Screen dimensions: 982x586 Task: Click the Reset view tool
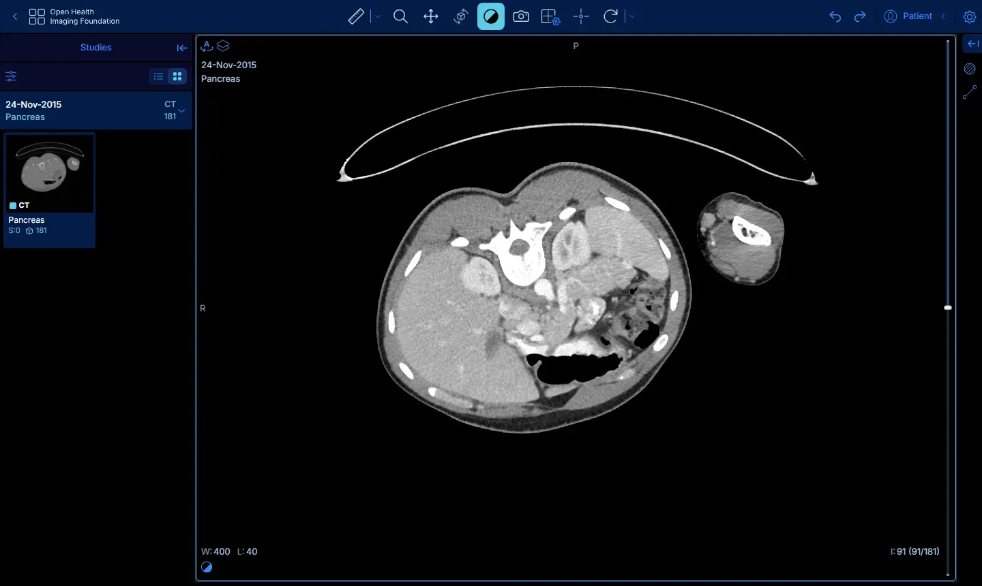click(611, 16)
